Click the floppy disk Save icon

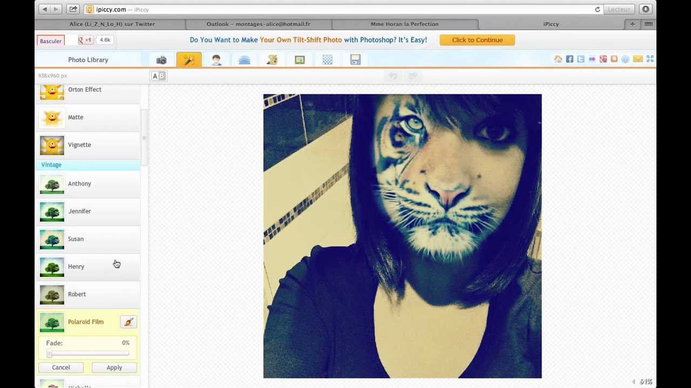coord(355,60)
